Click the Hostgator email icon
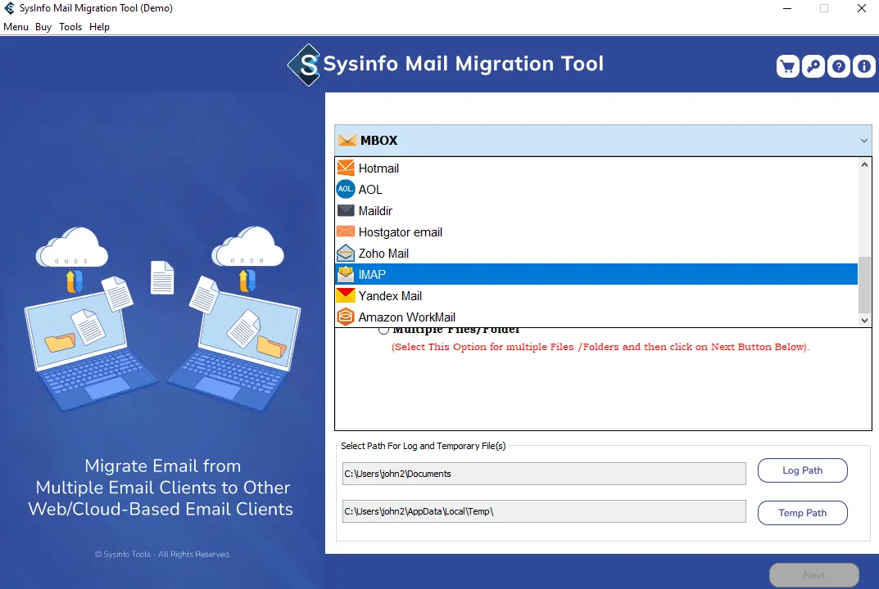 [x=346, y=232]
